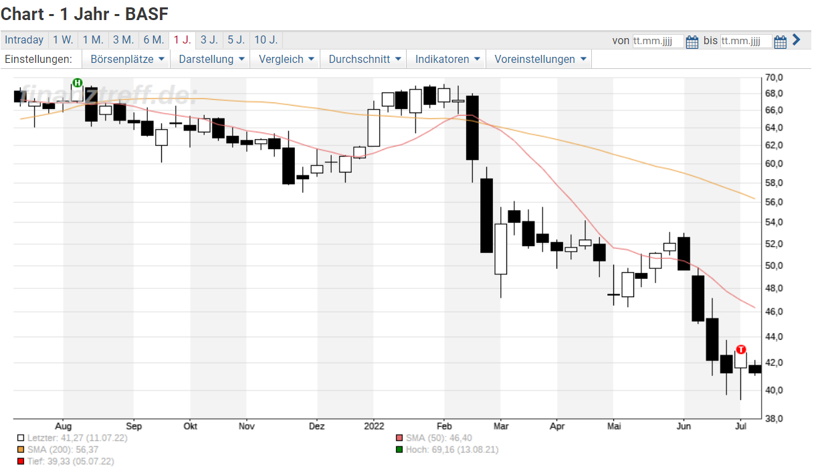Select the 6 M. time range tab
This screenshot has width=818, height=469.
pyautogui.click(x=153, y=40)
